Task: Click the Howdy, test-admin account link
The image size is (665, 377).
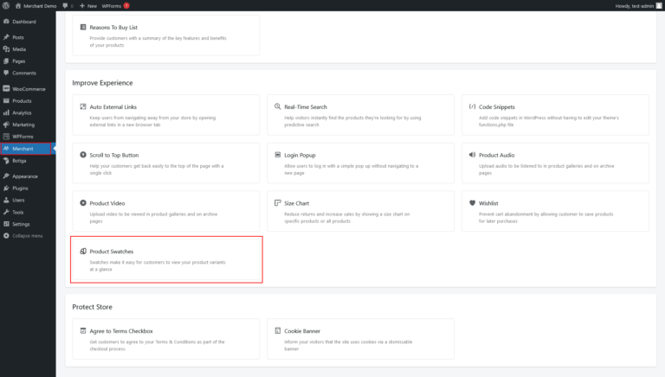Action: pyautogui.click(x=638, y=6)
